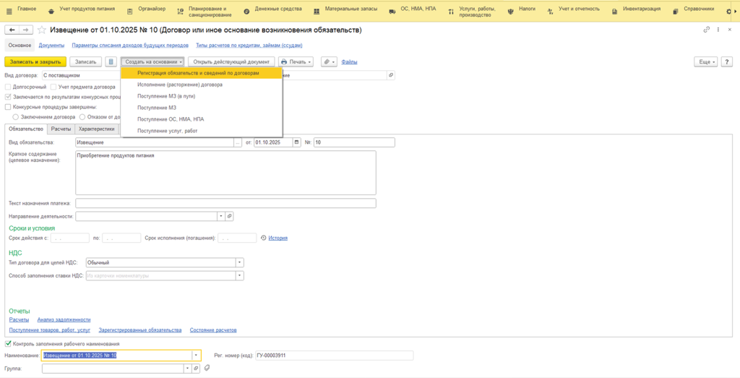
Task: Click the document report icon after Записать
Action: (111, 62)
